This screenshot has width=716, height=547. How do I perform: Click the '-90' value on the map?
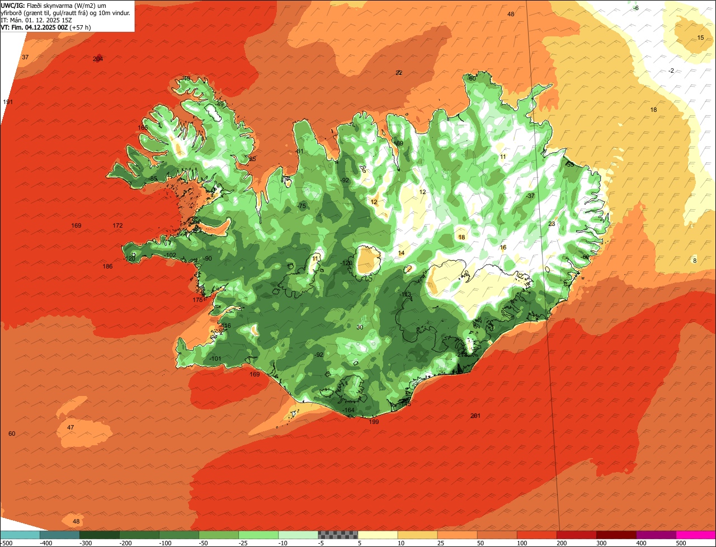(x=208, y=258)
